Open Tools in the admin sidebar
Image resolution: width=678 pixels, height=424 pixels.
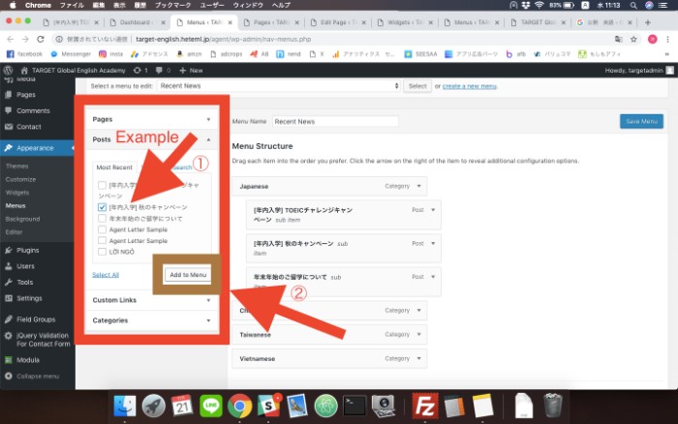tap(24, 282)
